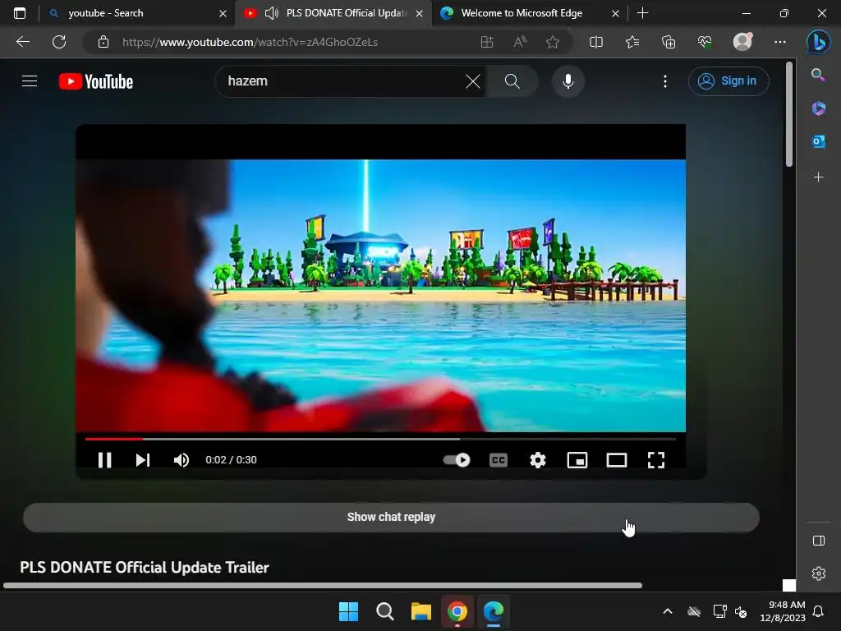Open the Bing Copilot sidebar button

819,42
